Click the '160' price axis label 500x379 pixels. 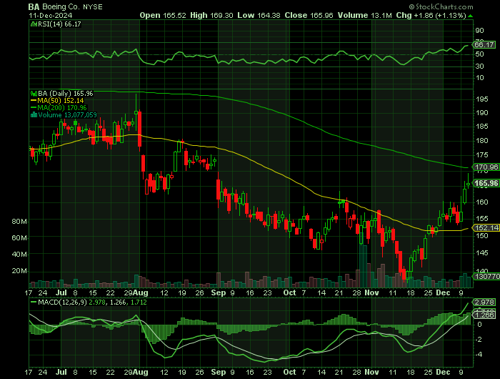click(482, 202)
